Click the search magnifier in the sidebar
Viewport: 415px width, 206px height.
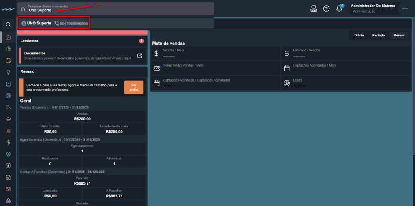(x=8, y=24)
